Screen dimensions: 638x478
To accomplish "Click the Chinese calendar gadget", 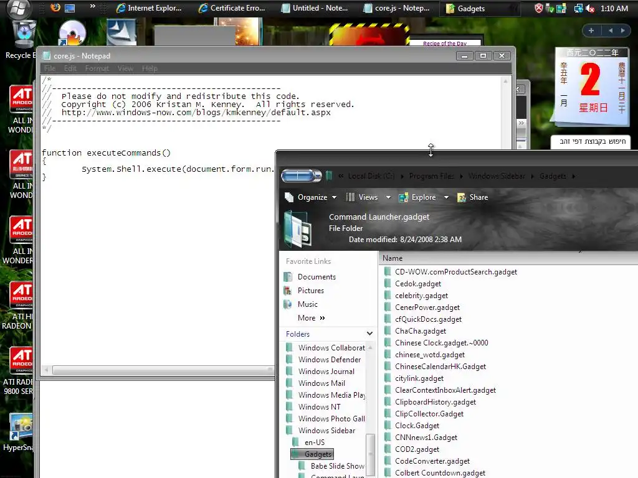I will (x=593, y=86).
